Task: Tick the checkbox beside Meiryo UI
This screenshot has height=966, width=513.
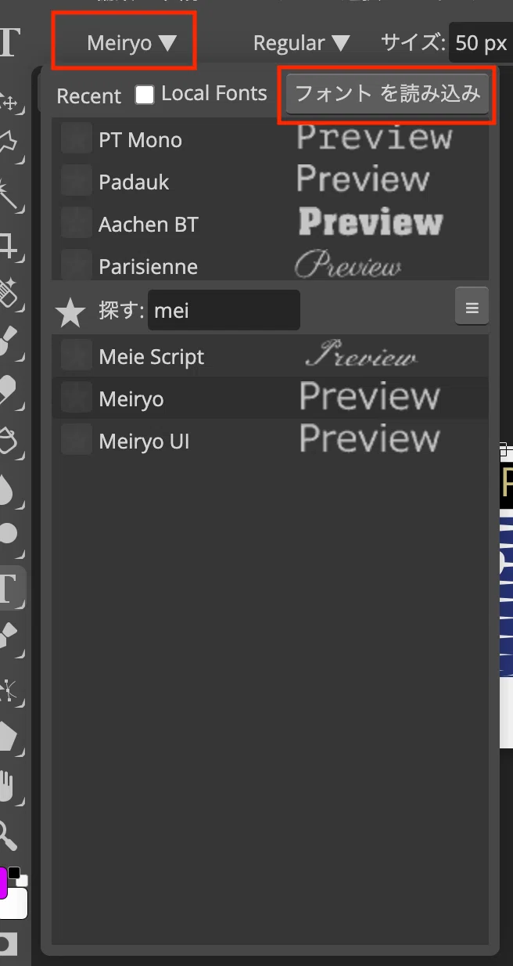Action: coord(77,440)
